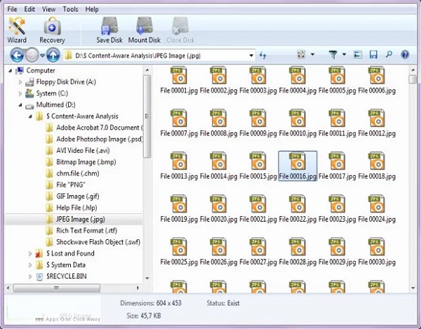Select GIF Image (.gif) folder
Image resolution: width=421 pixels, height=329 pixels.
pos(72,196)
